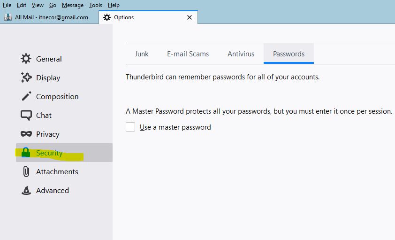Select the Passwords tab
The image size is (395, 240).
[x=289, y=54]
